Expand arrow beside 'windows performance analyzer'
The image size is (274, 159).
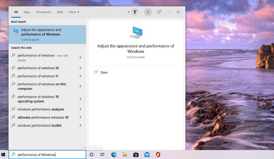pos(80,109)
